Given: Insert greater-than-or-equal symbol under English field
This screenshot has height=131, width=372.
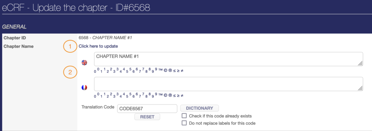Looking at the screenshot, I should [x=178, y=70].
